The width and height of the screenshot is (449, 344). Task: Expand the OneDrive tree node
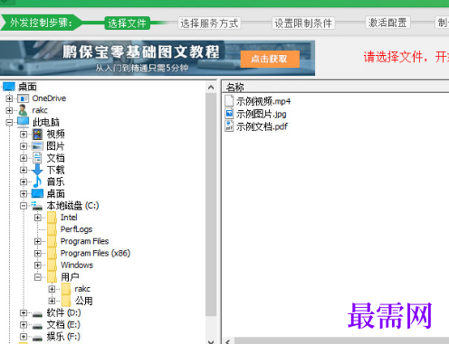(x=9, y=98)
